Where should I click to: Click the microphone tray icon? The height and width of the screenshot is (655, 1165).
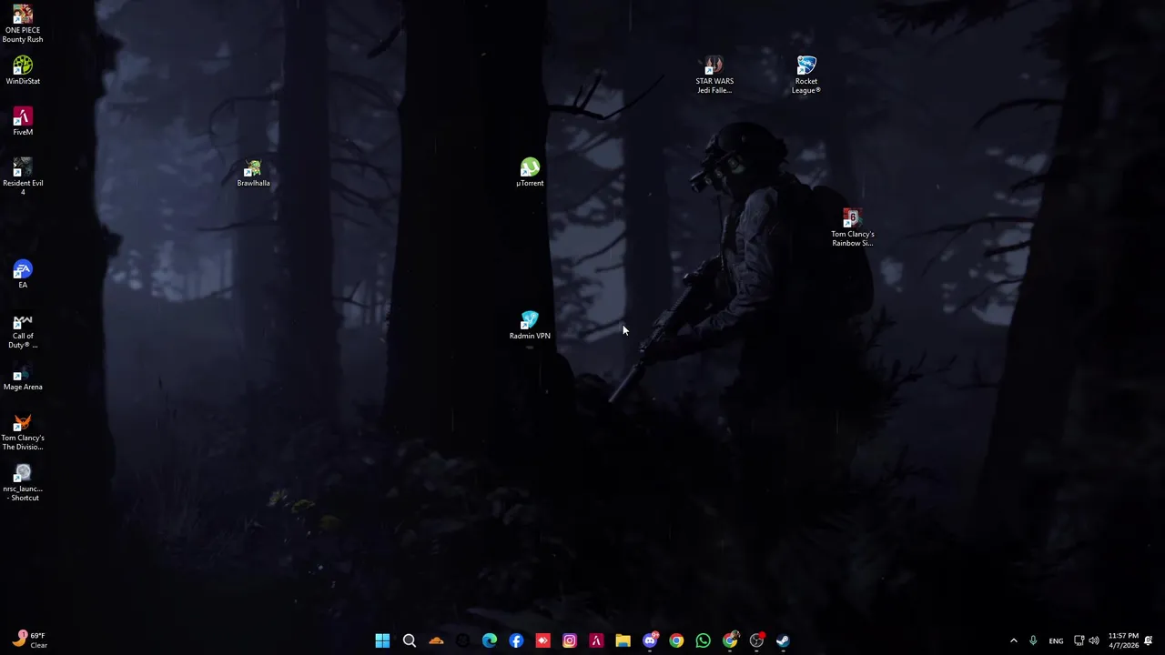point(1033,640)
